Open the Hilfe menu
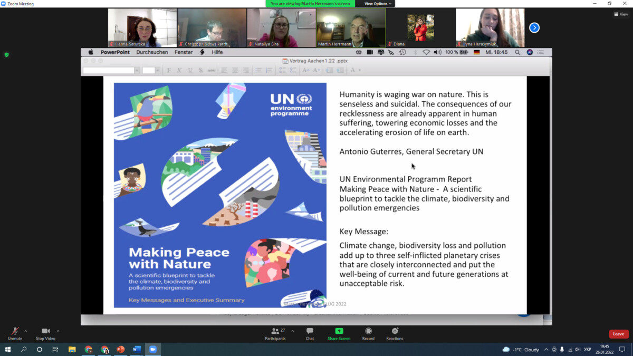This screenshot has width=633, height=356. 217,52
